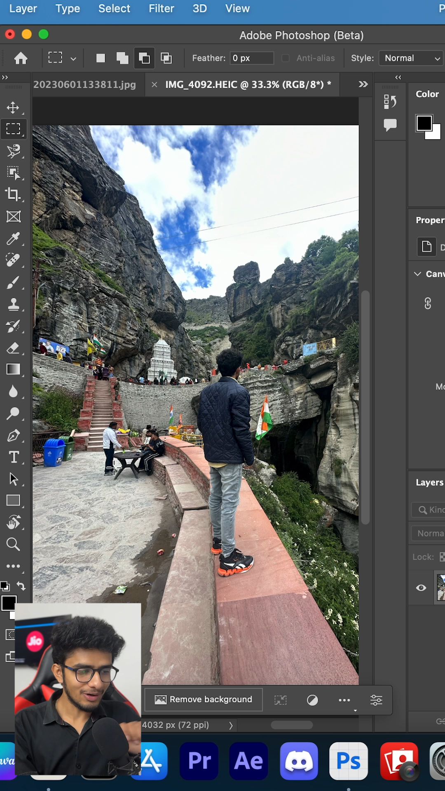This screenshot has width=445, height=791.
Task: Select the Rectangle shape tool
Action: coord(13,501)
